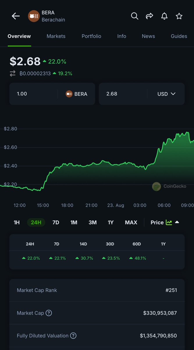Screen dimensions: 194x350
Task: Tap the 24H 22.0% change cell in table
Action: click(x=31, y=258)
